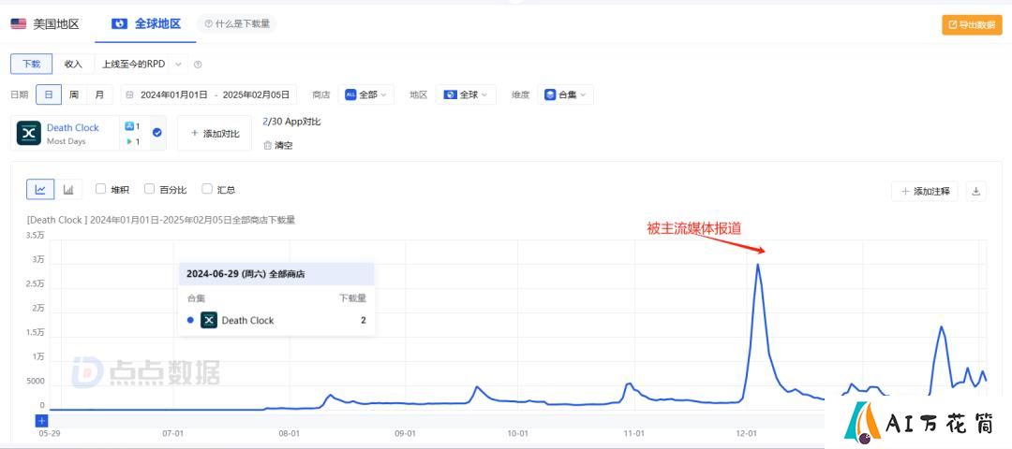Click the 12-01 x-axis label

748,434
